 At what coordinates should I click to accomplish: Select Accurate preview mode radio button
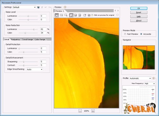141,34
